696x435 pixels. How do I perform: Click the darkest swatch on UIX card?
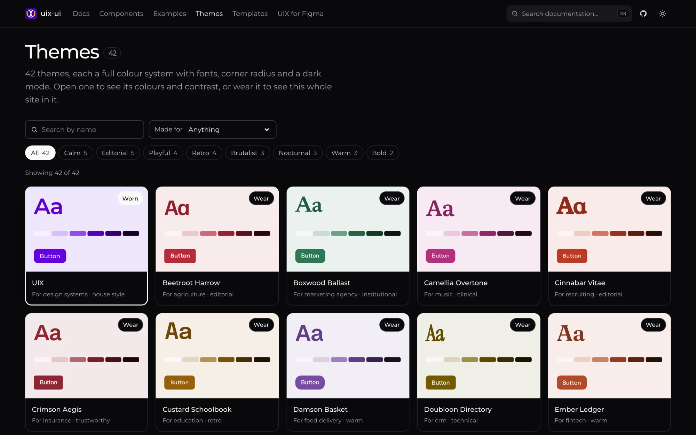point(131,234)
